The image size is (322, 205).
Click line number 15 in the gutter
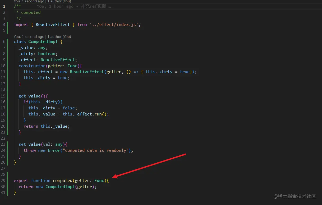[x=3, y=96]
